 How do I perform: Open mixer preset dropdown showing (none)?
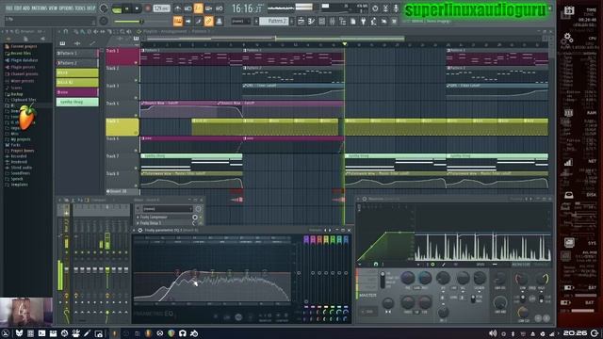coord(168,209)
